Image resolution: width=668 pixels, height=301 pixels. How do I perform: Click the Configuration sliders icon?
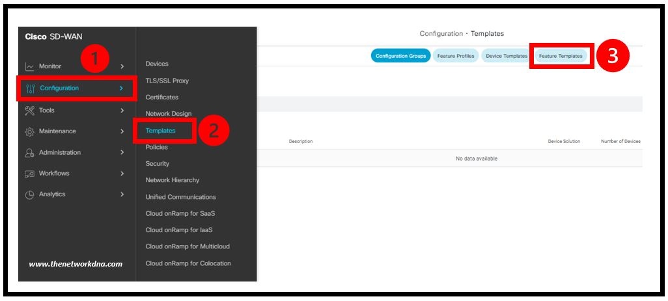click(x=29, y=88)
